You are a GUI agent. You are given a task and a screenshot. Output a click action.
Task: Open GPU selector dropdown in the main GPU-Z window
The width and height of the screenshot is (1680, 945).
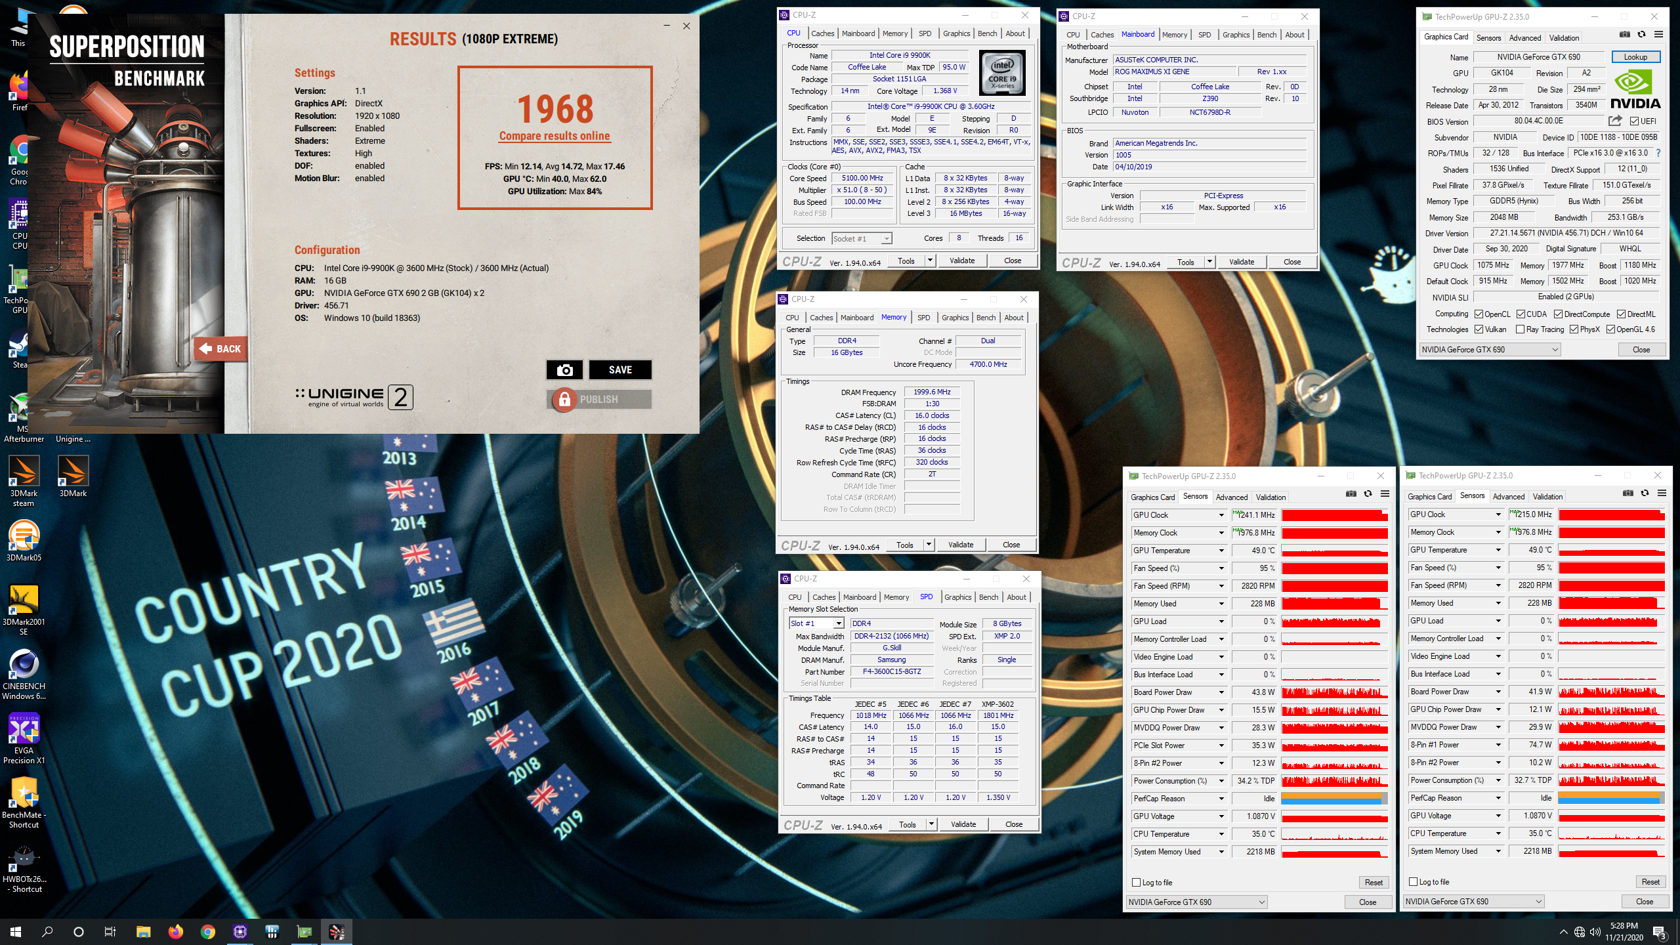pyautogui.click(x=1489, y=349)
